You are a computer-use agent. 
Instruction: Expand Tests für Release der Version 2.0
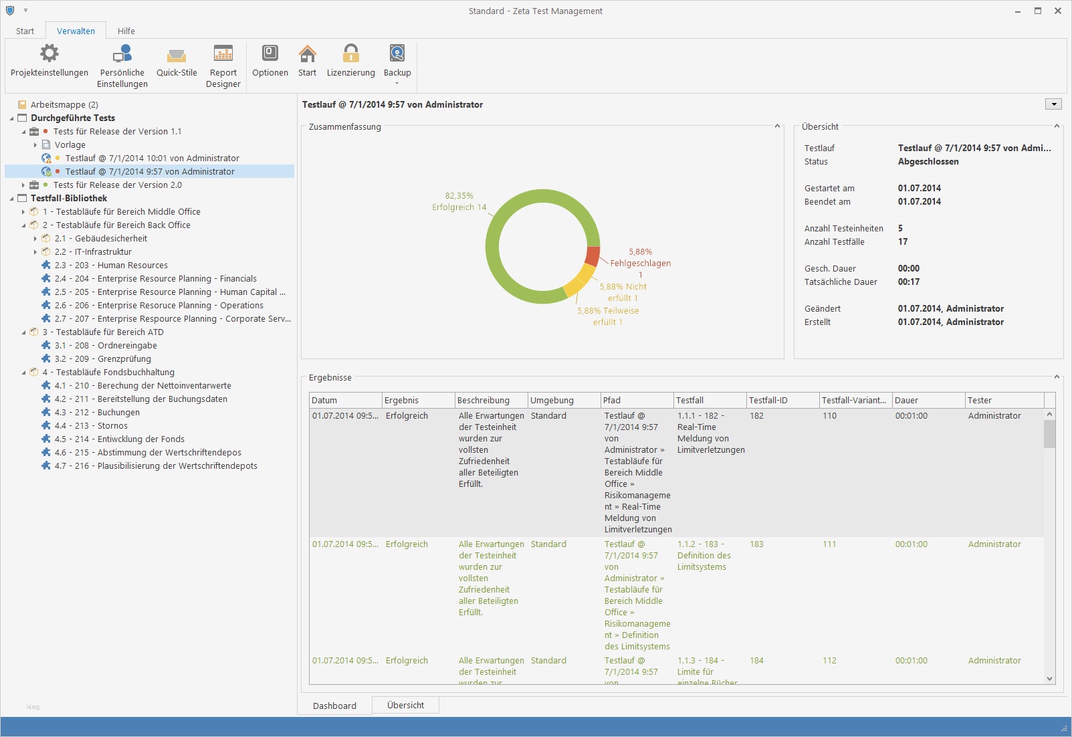23,185
